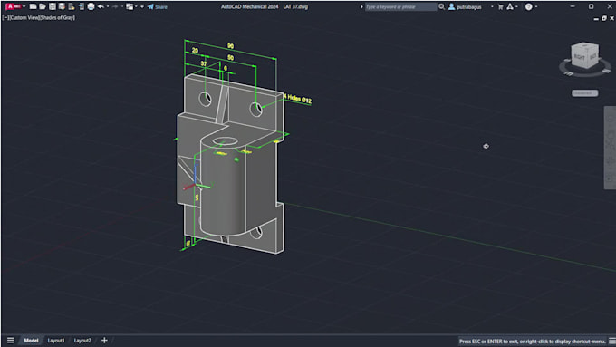Click the layout tabs hamburger menu icon
This screenshot has height=347, width=616.
(x=11, y=341)
